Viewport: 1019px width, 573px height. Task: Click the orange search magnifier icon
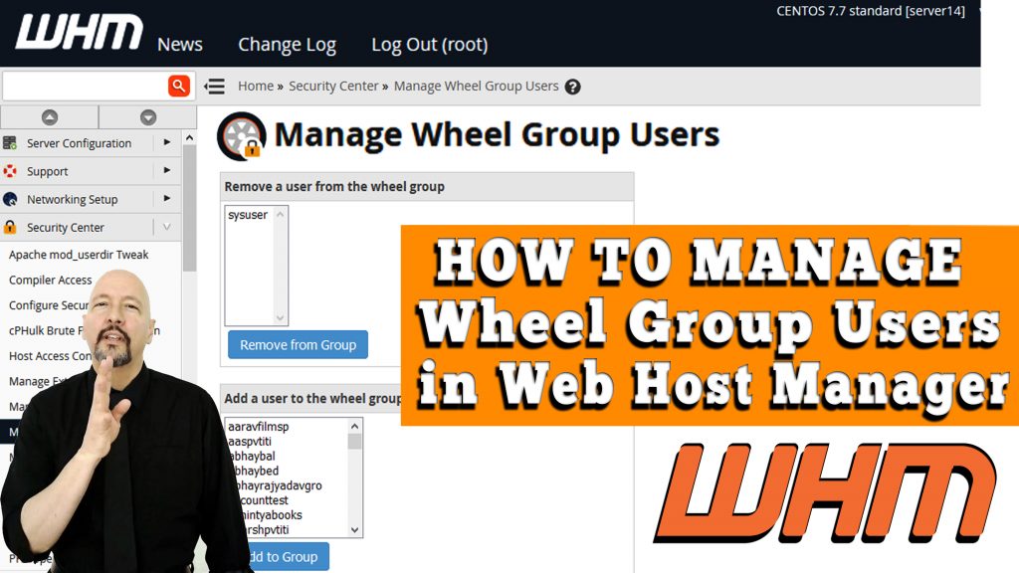179,86
